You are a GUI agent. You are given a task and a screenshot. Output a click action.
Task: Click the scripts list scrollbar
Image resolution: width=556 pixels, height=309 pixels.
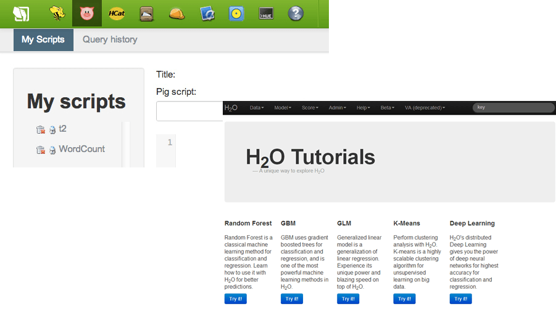tap(126, 145)
